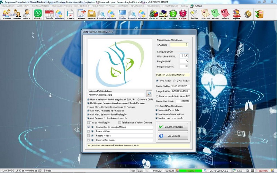The height and width of the screenshot is (173, 277).
Task: Click Salvar Configuração button
Action: 173,127
